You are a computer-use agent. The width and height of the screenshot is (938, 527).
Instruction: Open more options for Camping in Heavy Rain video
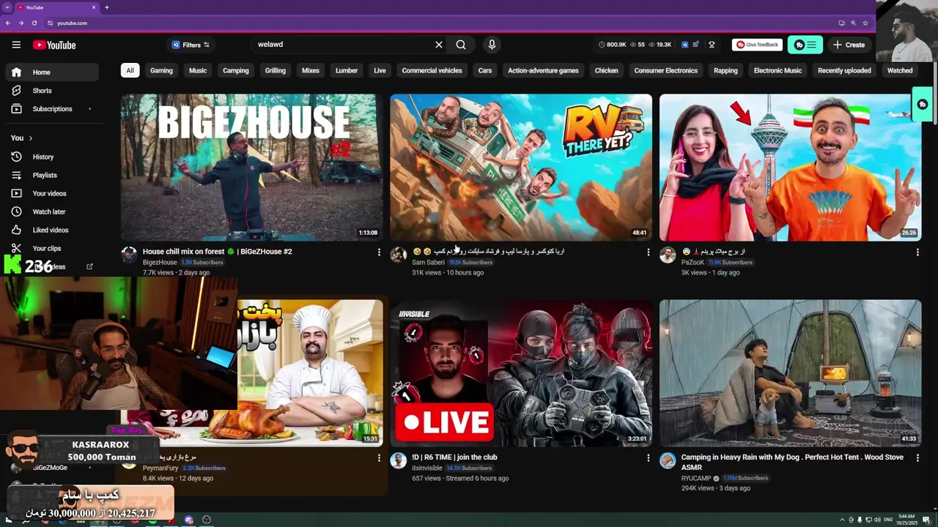[917, 457]
